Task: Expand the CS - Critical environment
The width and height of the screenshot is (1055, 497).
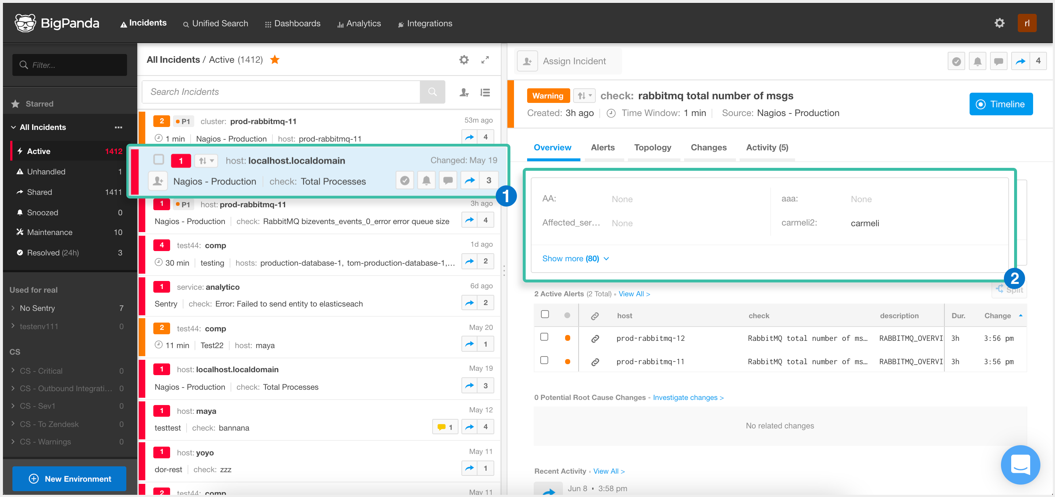Action: click(13, 370)
